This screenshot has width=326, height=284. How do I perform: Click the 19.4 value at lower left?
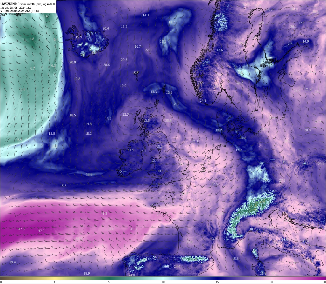click(x=12, y=262)
